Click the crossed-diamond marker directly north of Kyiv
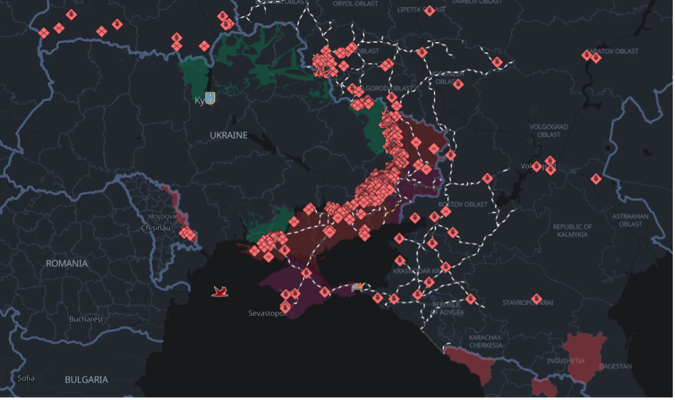 pos(204,46)
